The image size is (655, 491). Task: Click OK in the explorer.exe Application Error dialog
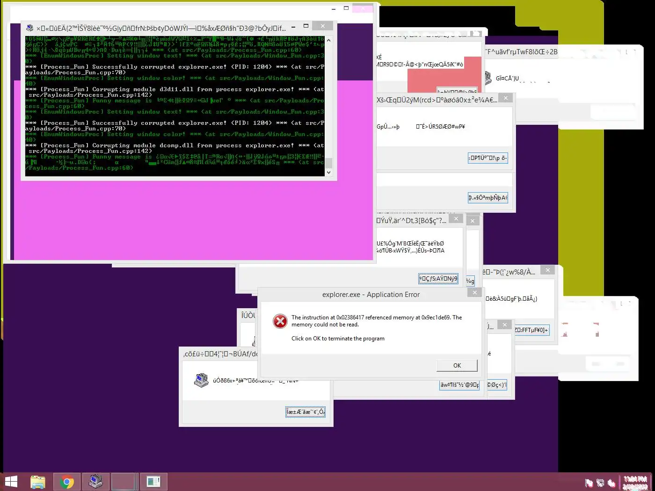(457, 366)
